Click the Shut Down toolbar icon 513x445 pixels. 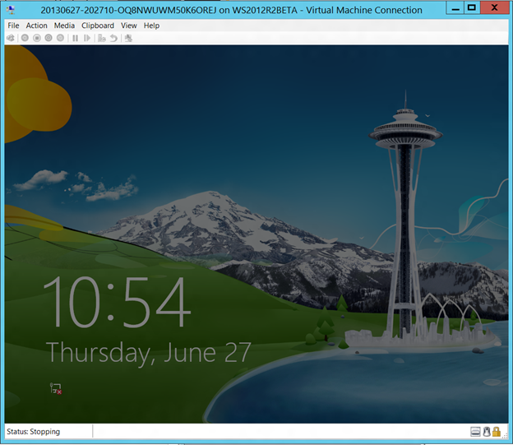point(49,38)
